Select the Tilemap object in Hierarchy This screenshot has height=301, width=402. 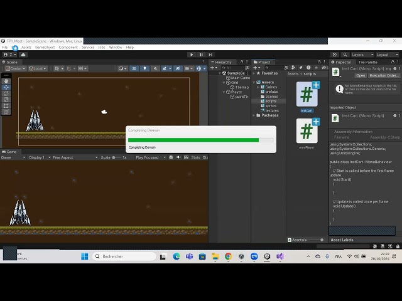click(x=242, y=87)
